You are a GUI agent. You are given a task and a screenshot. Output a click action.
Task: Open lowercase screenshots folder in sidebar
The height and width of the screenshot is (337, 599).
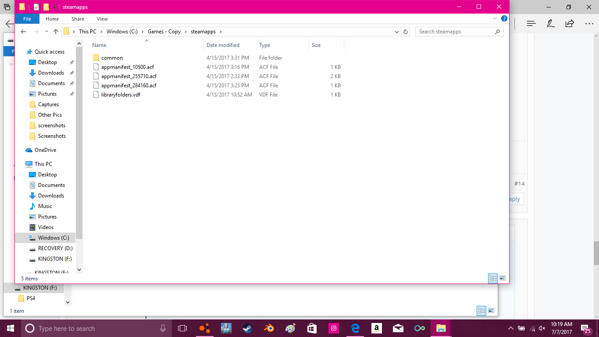pyautogui.click(x=51, y=125)
